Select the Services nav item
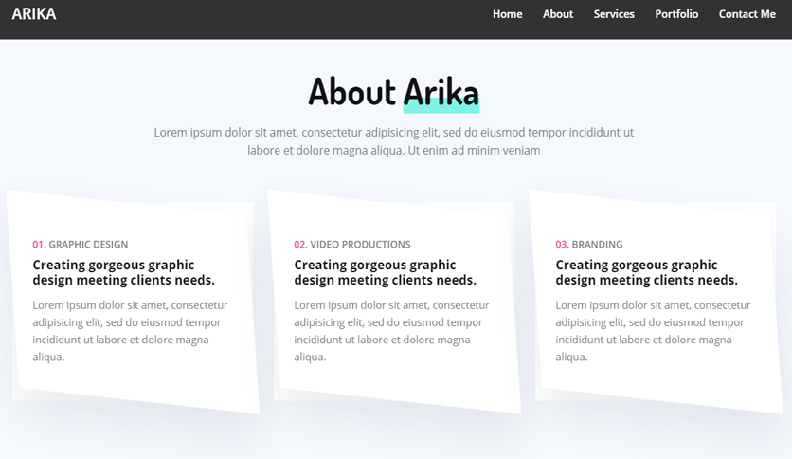Screen dimensions: 792x459 tap(614, 14)
